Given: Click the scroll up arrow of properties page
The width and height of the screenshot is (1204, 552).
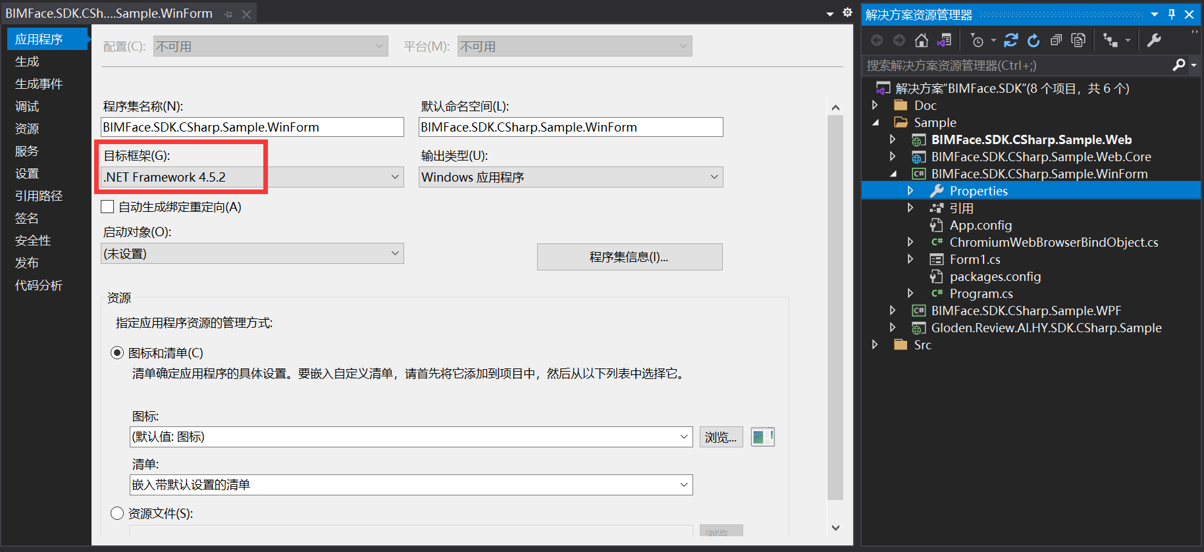Looking at the screenshot, I should coord(835,107).
